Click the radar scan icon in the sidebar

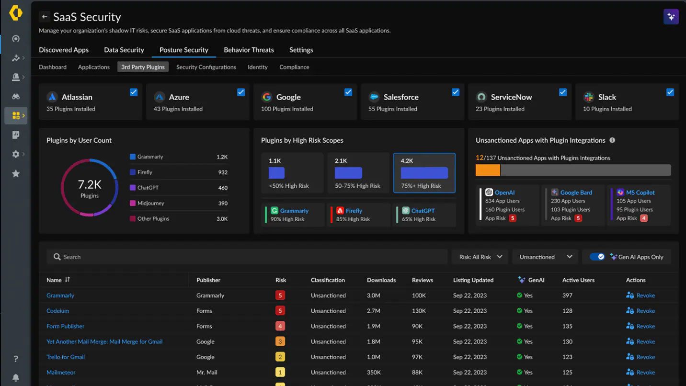pyautogui.click(x=16, y=39)
